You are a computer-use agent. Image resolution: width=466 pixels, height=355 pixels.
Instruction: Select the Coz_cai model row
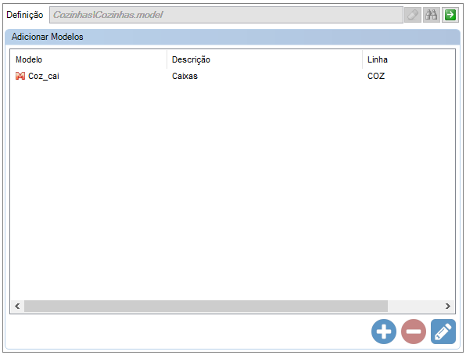coord(232,76)
